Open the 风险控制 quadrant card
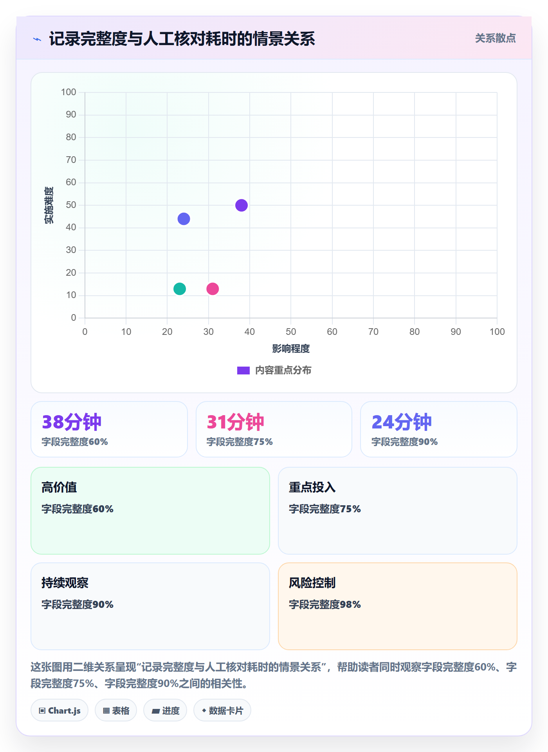 [x=398, y=606]
